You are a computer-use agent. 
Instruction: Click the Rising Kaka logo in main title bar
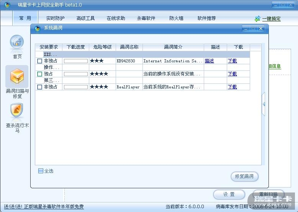pyautogui.click(x=7, y=5)
